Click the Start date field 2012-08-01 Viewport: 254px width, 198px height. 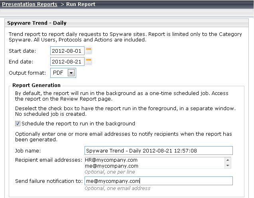coord(67,51)
